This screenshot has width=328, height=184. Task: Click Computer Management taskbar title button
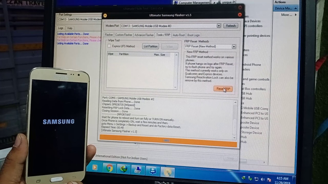click(192, 3)
